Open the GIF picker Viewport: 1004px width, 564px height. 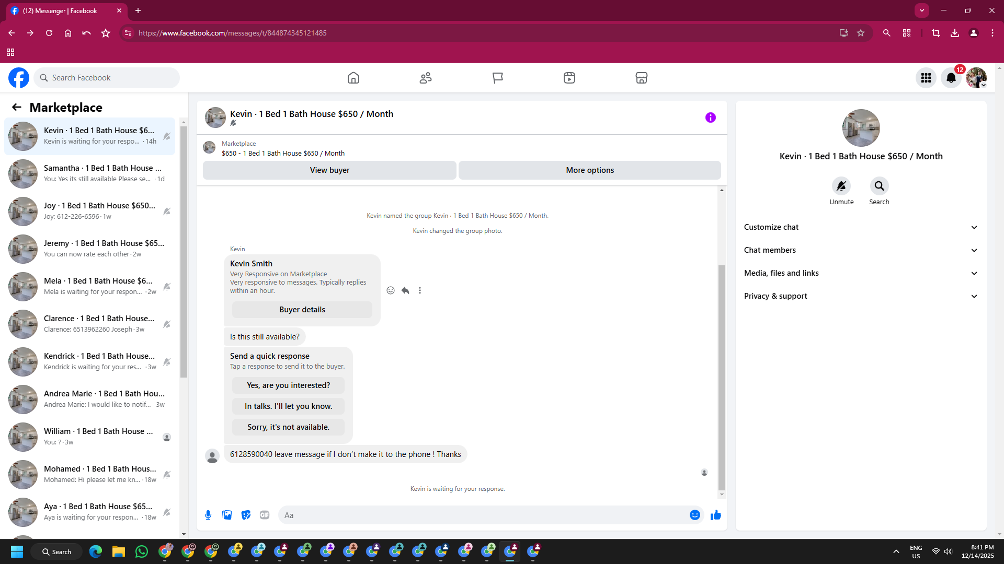coord(265,515)
